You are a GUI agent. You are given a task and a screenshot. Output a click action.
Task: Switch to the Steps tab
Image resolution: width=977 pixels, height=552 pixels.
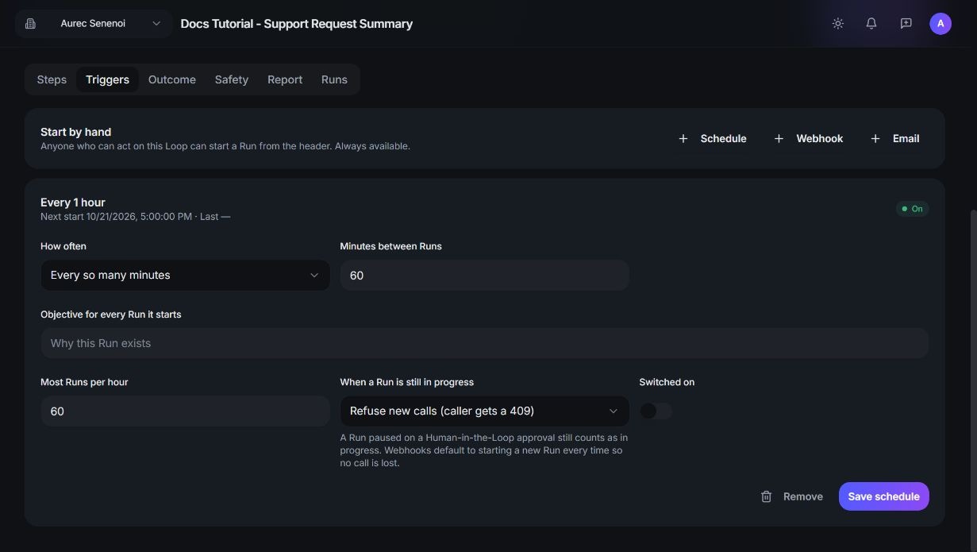point(52,79)
